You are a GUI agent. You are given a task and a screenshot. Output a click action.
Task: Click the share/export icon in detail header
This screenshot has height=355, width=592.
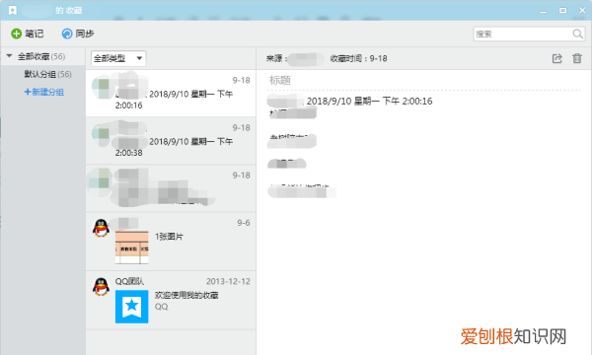coord(556,58)
